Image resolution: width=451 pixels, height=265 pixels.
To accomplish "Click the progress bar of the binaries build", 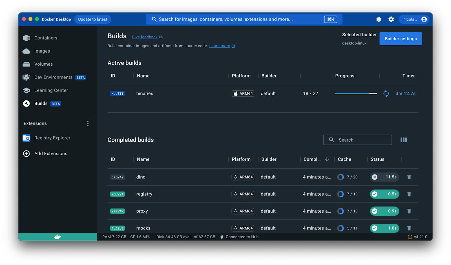I will 355,93.
